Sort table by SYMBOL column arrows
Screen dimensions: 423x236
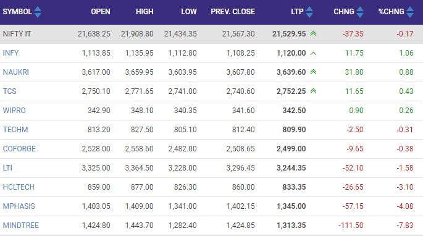point(38,12)
